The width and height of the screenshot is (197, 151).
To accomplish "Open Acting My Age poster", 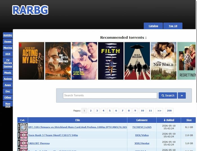I will (x=32, y=61).
